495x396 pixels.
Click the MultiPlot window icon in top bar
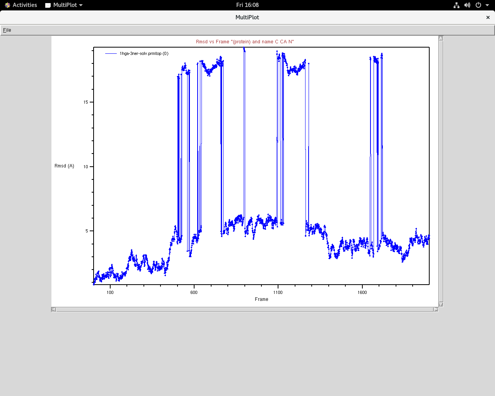pyautogui.click(x=48, y=5)
